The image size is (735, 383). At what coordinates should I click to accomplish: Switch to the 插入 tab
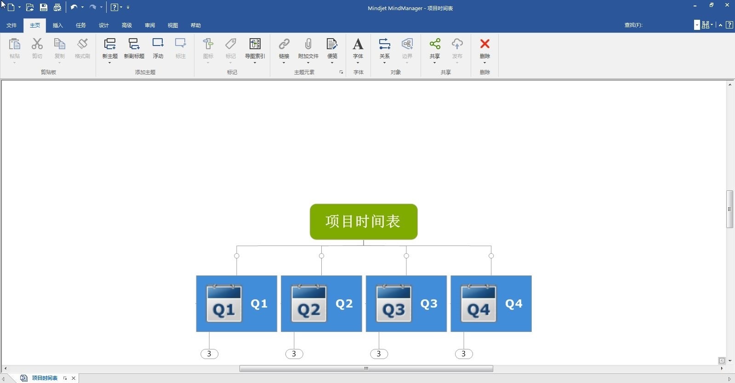58,25
